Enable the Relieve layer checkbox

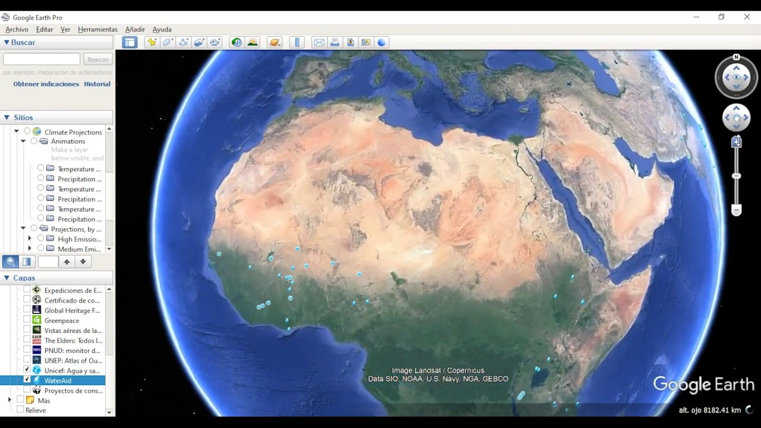click(20, 410)
